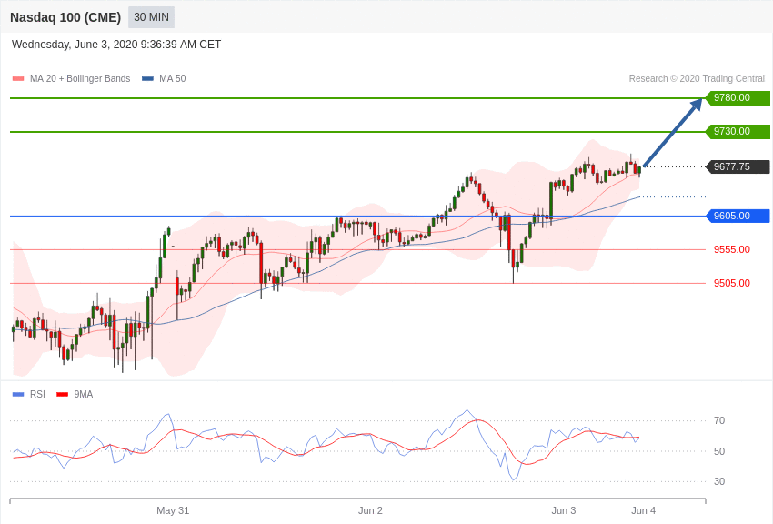Select the 9730.00 green price label
The width and height of the screenshot is (773, 524).
click(738, 132)
